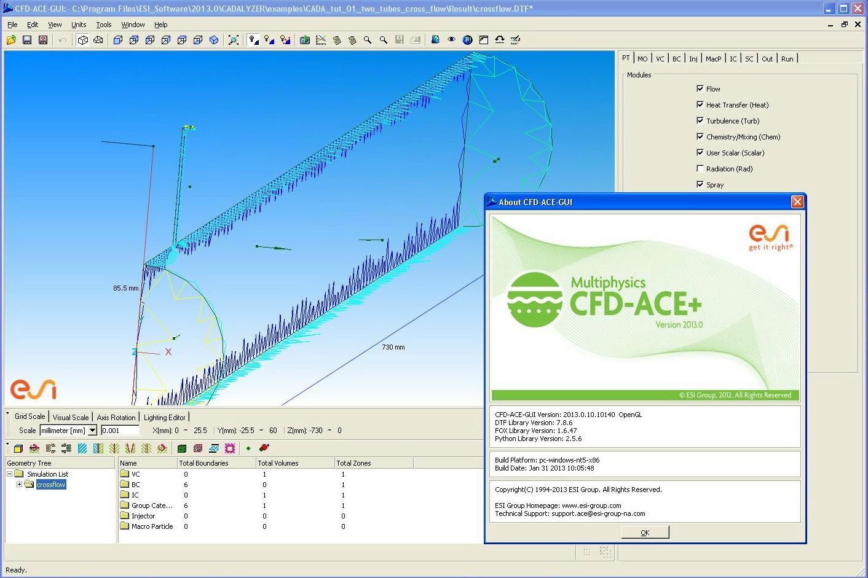Select the Group Cate... folder row
This screenshot has width=868, height=578.
[146, 506]
